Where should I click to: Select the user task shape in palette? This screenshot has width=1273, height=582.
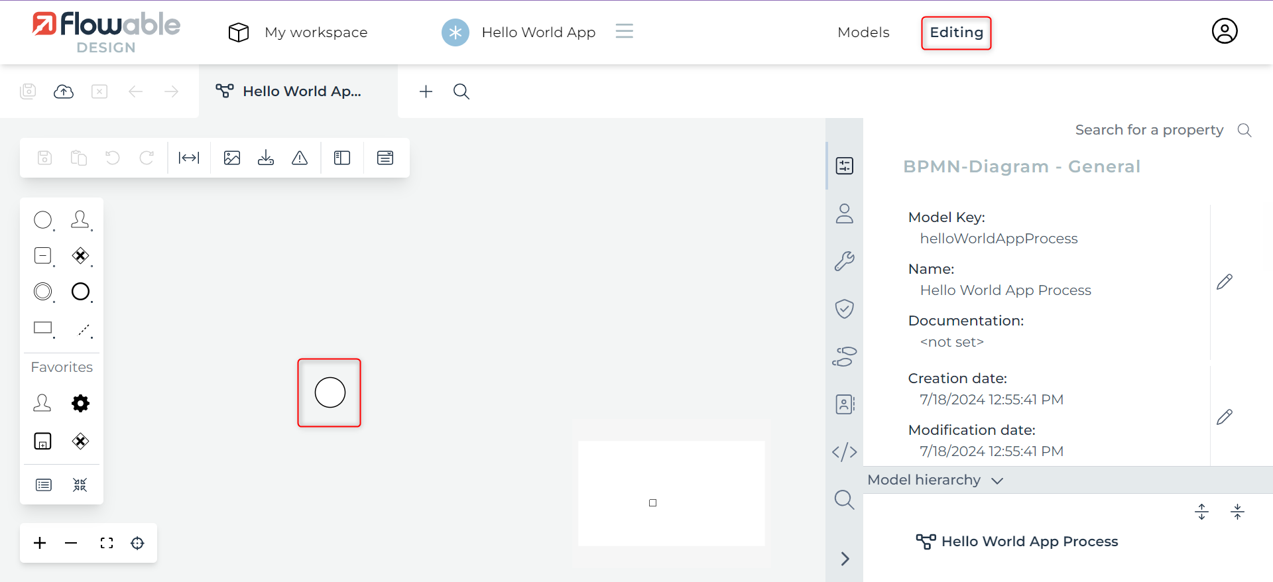tap(80, 219)
